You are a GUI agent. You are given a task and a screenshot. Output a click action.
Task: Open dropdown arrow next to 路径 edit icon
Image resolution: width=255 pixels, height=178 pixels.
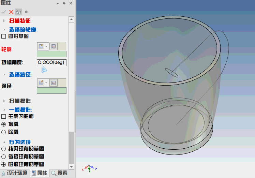pyautogui.click(x=46, y=83)
